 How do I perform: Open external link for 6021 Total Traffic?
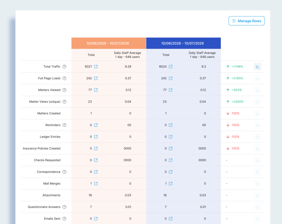pyautogui.click(x=96, y=67)
